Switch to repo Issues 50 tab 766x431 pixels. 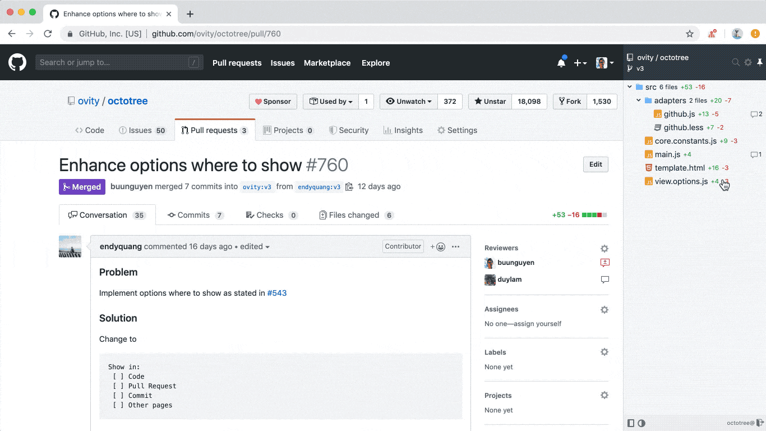(142, 130)
